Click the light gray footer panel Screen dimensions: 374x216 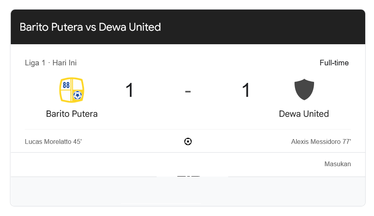[188, 191]
